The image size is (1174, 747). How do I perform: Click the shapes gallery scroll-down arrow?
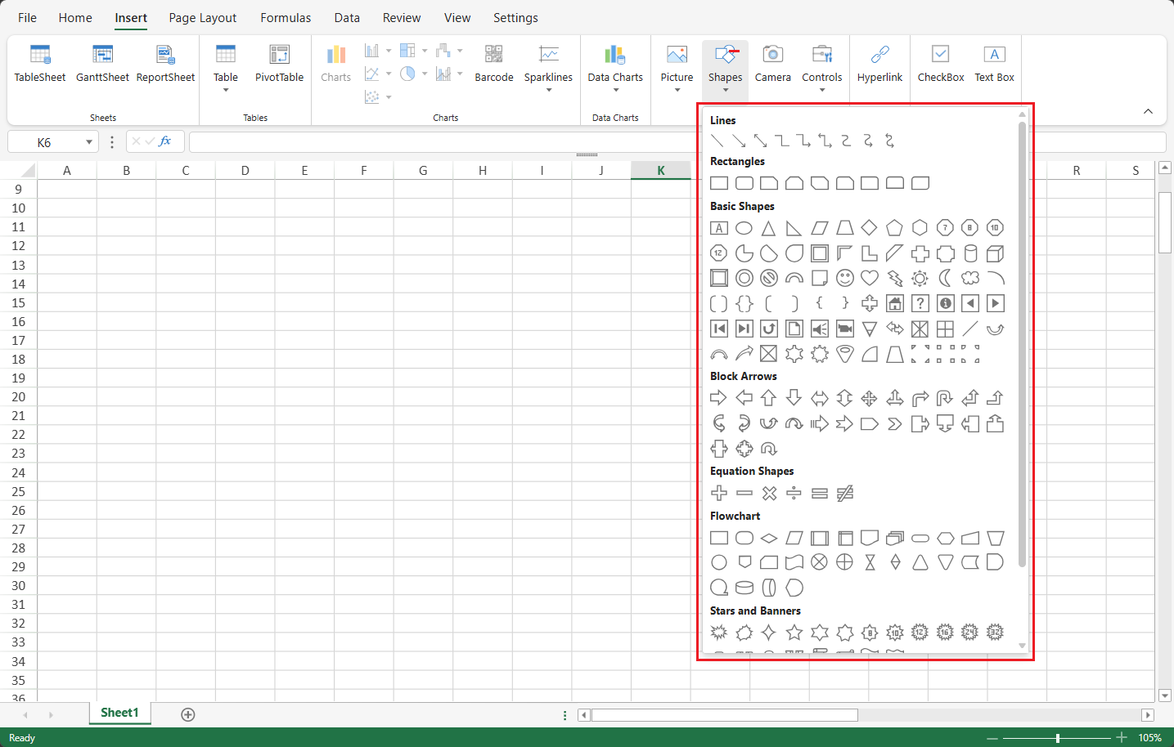pyautogui.click(x=1022, y=646)
